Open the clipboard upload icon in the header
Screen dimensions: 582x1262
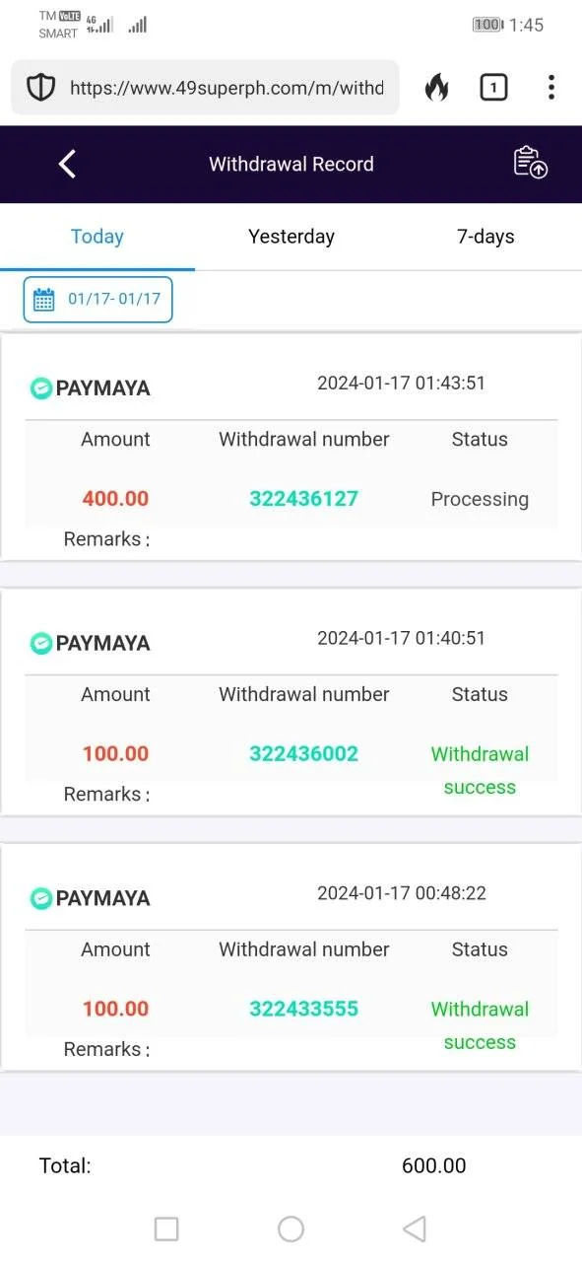tap(531, 163)
